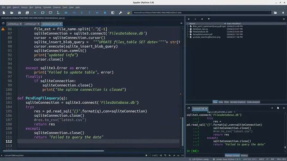287x161 pixels.
Task: Select database_ops.py in the Files pane
Action: click(200, 29)
